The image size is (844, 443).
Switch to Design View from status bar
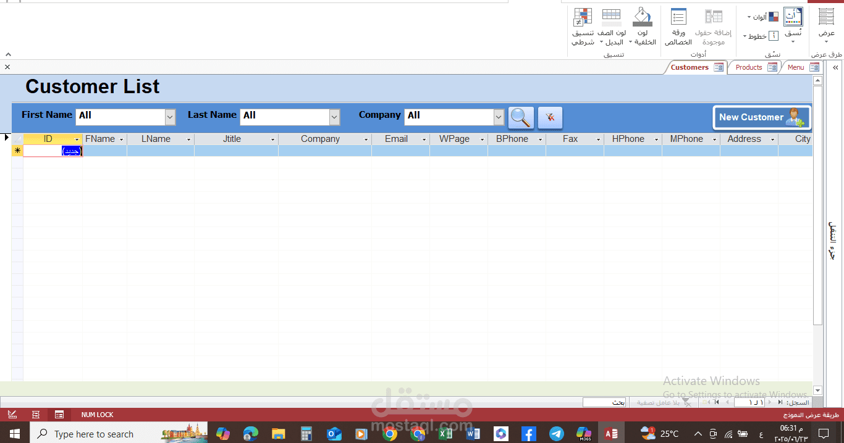coord(12,415)
